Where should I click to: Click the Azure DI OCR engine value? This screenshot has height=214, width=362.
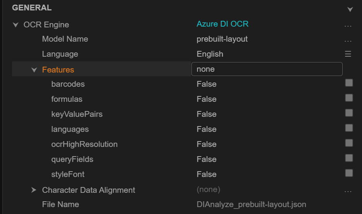point(222,24)
